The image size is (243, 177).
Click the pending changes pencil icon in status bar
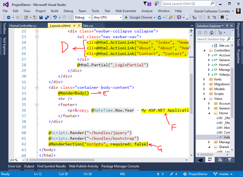pos(172,174)
